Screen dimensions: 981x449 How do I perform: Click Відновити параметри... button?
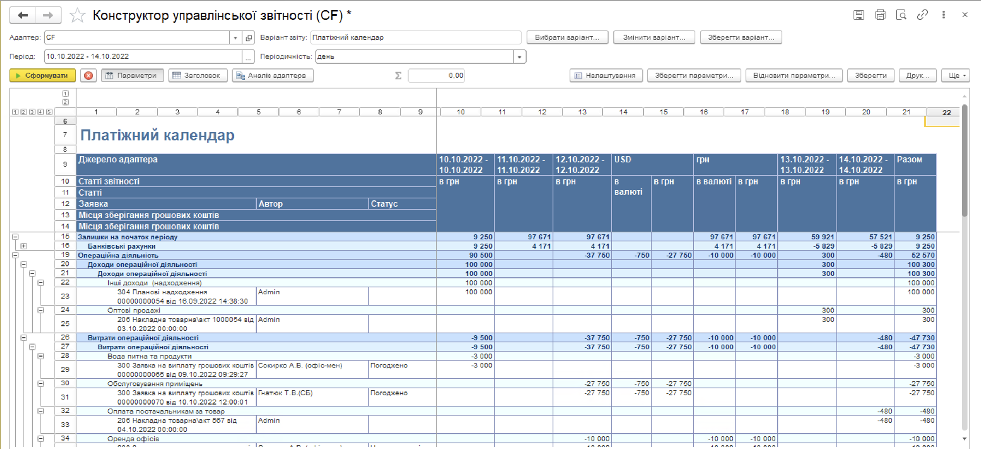click(794, 75)
